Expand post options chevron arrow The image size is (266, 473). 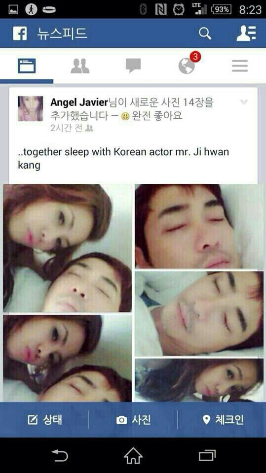(x=244, y=101)
